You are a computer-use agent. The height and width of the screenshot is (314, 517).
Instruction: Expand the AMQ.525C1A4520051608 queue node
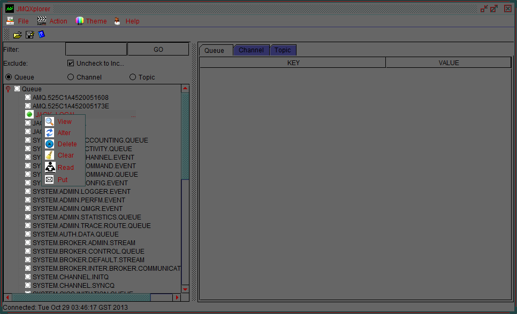[27, 97]
